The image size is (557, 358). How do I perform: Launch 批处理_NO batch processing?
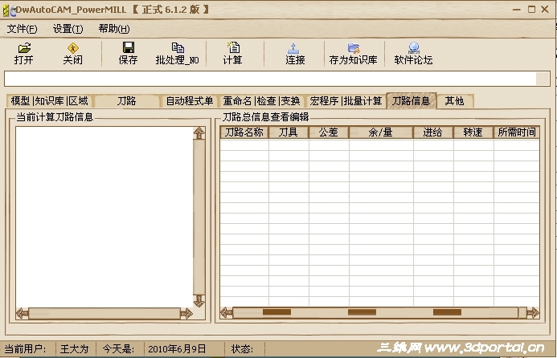(x=178, y=53)
